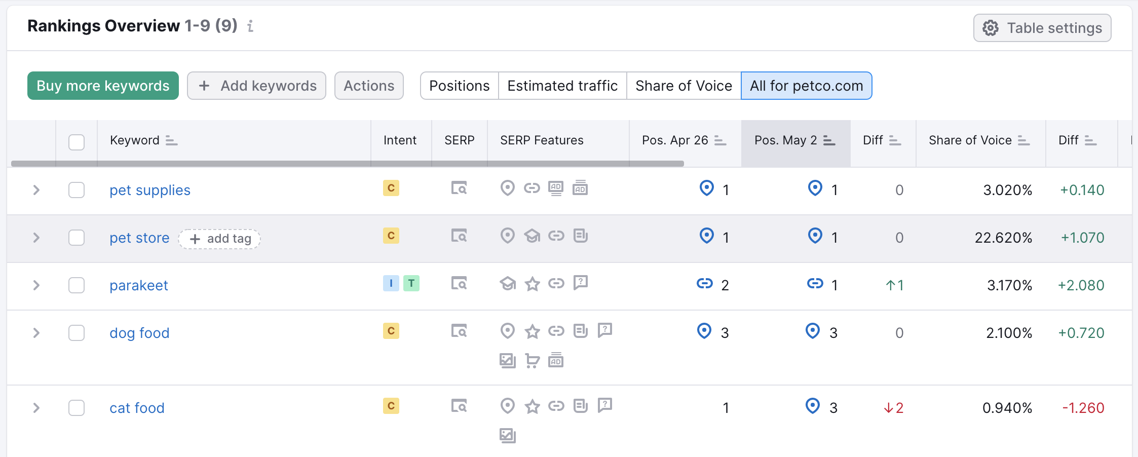The height and width of the screenshot is (457, 1138).
Task: Click the Transactional intent badge on parakeet
Action: point(412,284)
